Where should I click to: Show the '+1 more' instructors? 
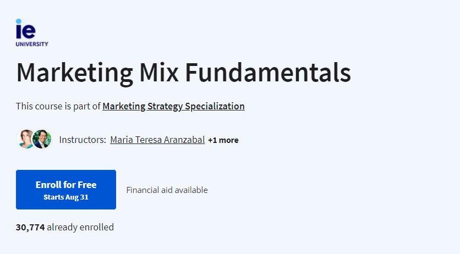point(223,140)
